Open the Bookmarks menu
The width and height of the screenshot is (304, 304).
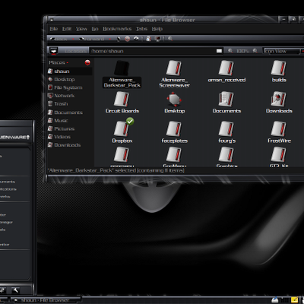[117, 29]
